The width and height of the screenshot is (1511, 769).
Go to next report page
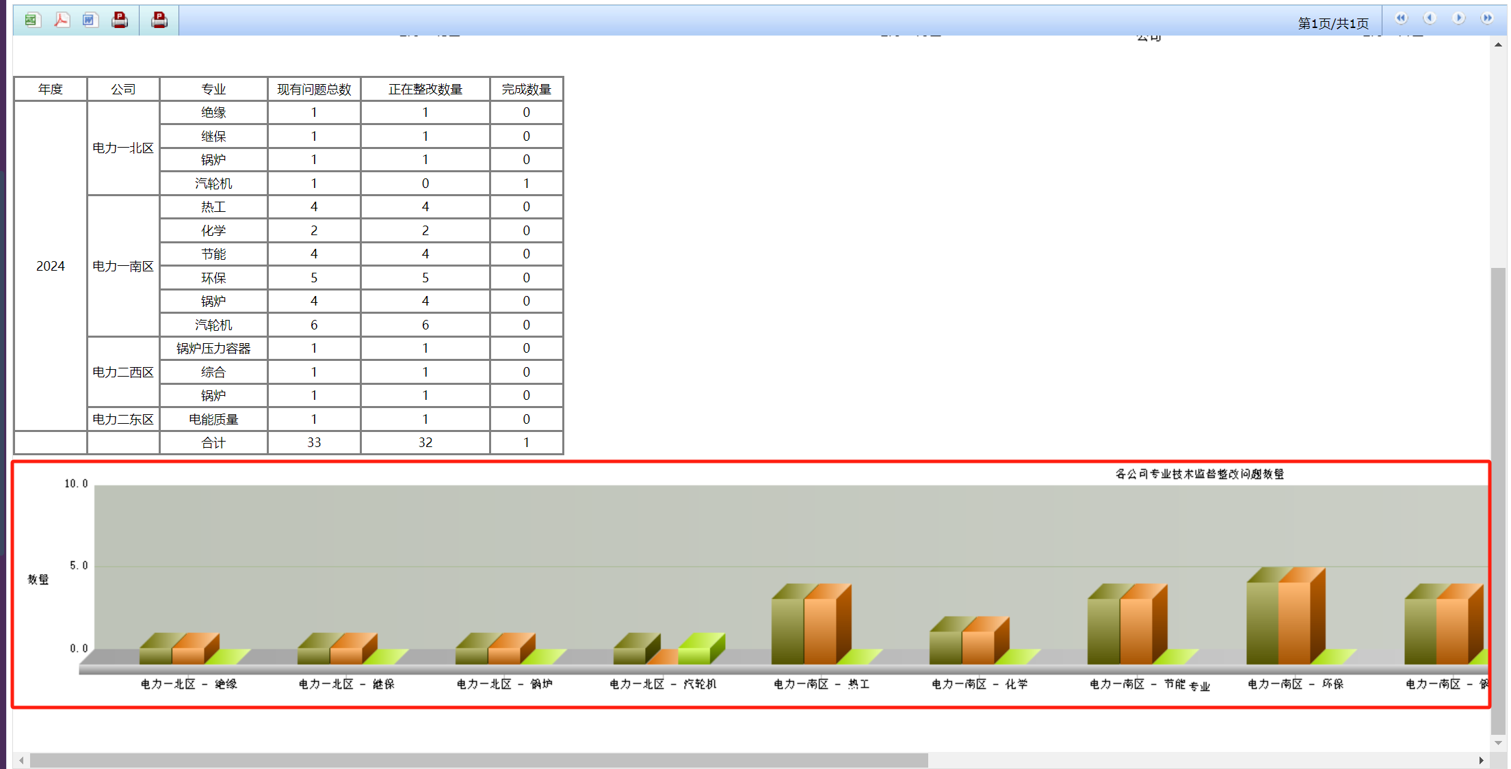click(1458, 18)
